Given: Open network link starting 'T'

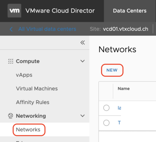Looking at the screenshot, I should 119,123.
